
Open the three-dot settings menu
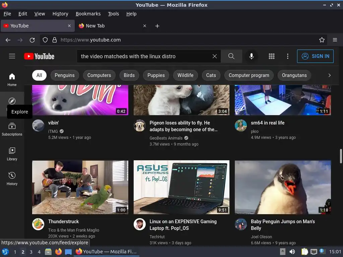click(288, 56)
